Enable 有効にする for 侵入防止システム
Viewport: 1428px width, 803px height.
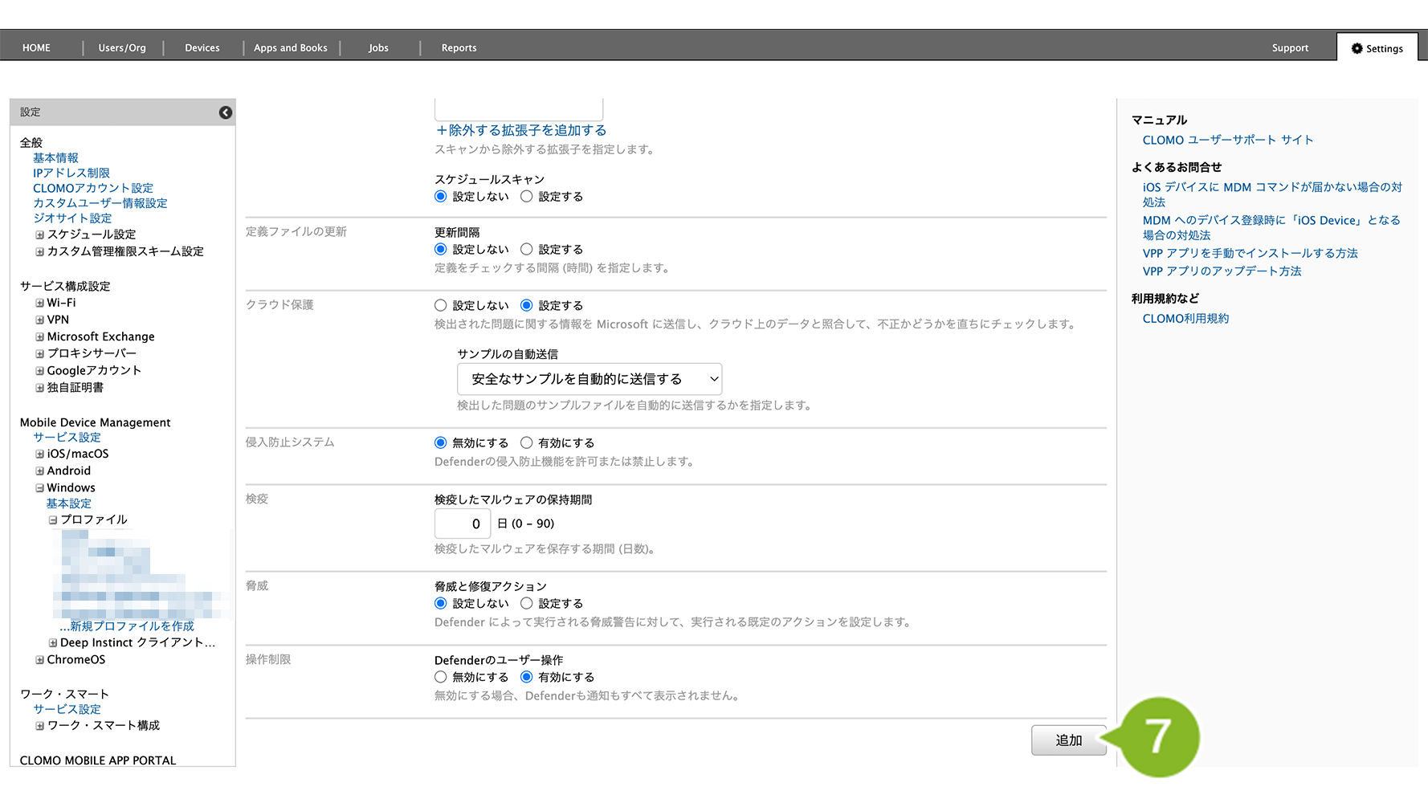coord(527,443)
